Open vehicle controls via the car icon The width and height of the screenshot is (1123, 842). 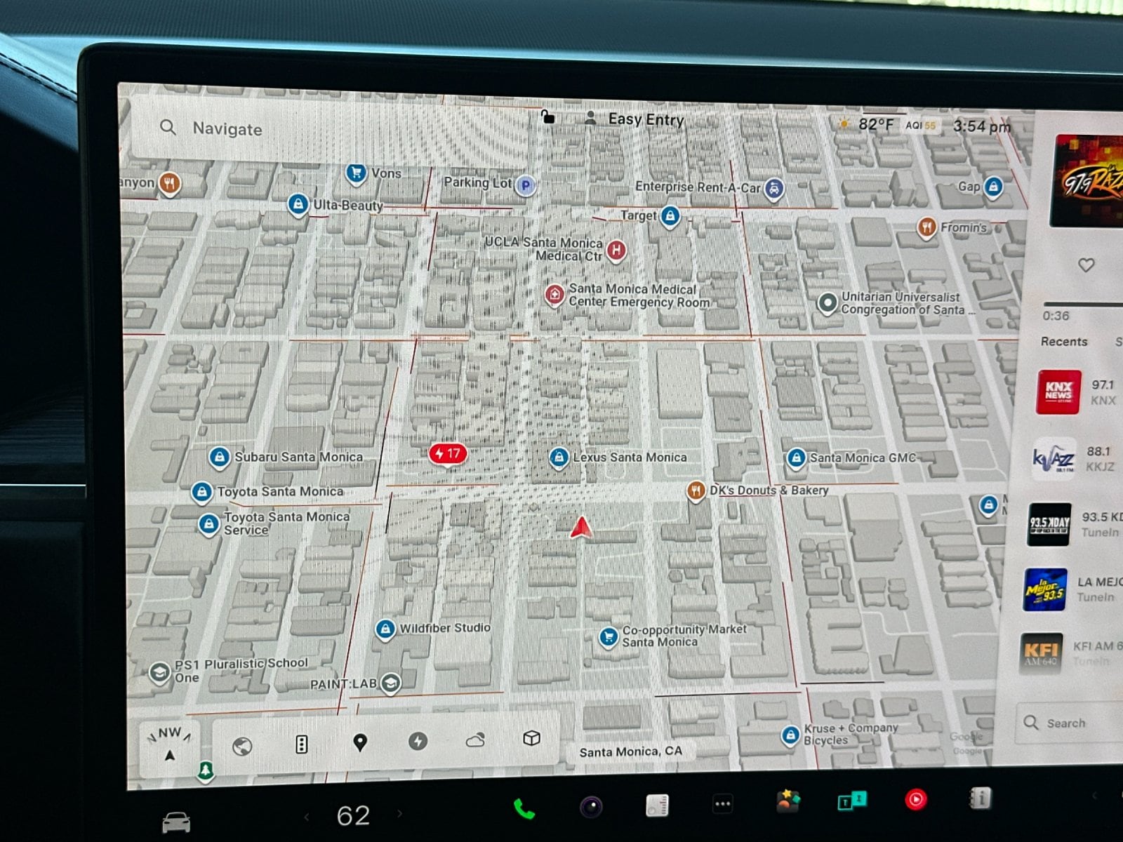(176, 821)
